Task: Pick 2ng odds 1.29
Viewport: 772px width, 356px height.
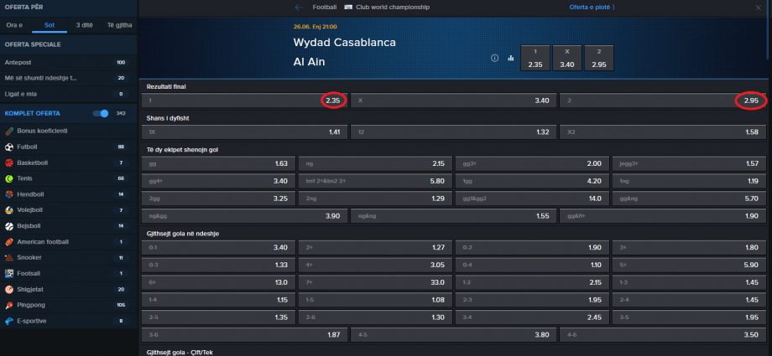Action: [375, 199]
